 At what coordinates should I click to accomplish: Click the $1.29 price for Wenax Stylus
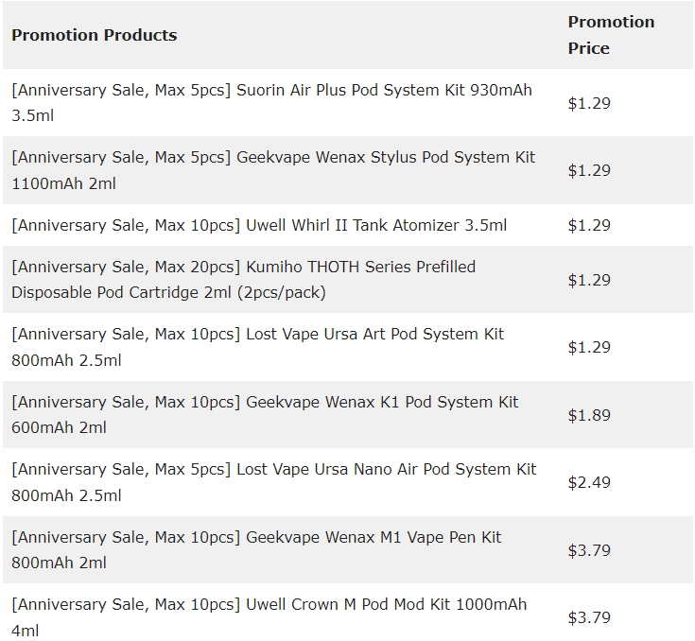[x=589, y=171]
